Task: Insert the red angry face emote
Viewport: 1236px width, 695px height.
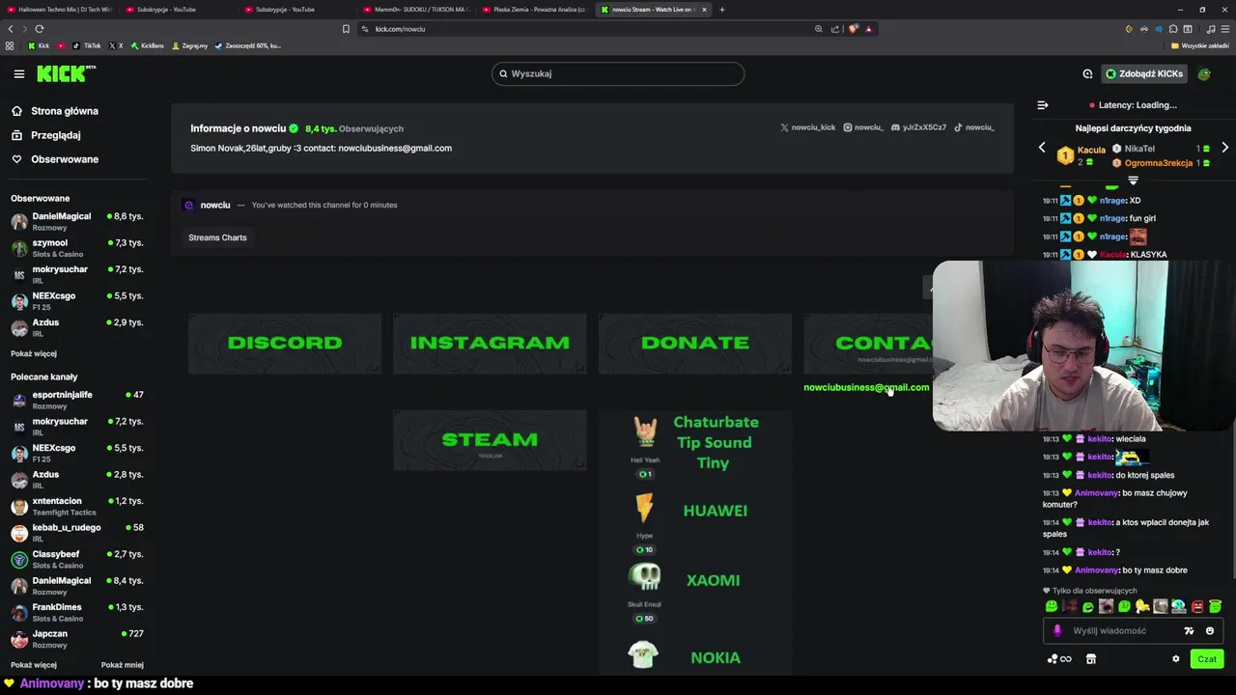Action: click(1197, 606)
